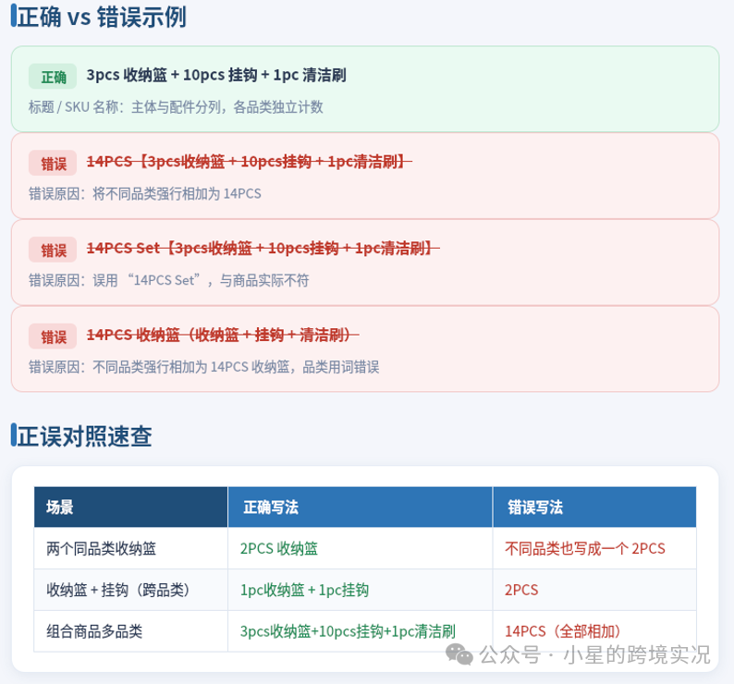The image size is (734, 684).
Task: Click 错误 badge beside 14PCS 收纳篮（收纳篮
Action: pos(53,336)
